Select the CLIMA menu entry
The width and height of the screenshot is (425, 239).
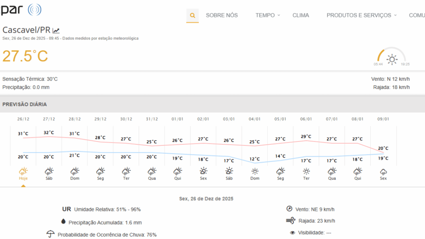coord(300,15)
